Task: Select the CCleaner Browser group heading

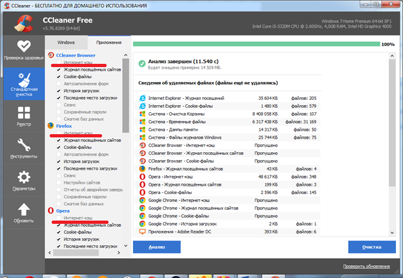Action: [x=76, y=55]
